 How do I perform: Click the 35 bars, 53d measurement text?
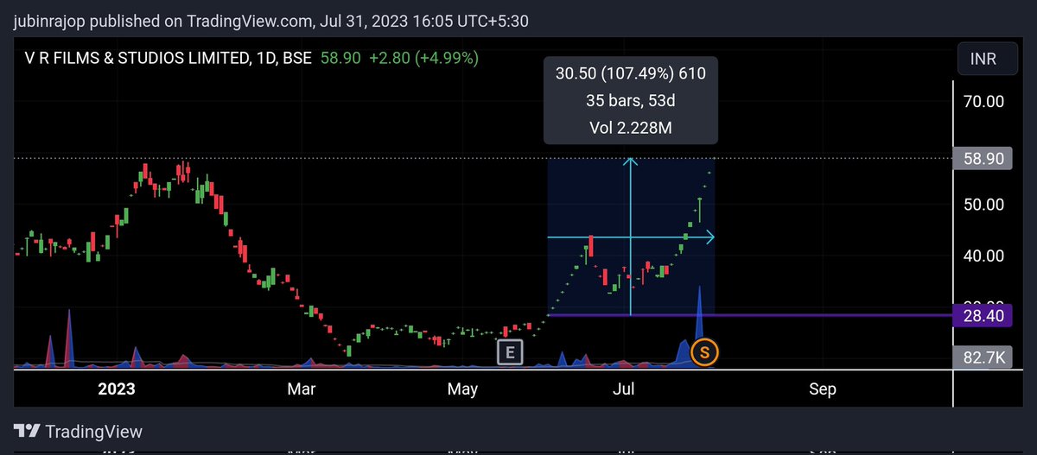tap(631, 101)
